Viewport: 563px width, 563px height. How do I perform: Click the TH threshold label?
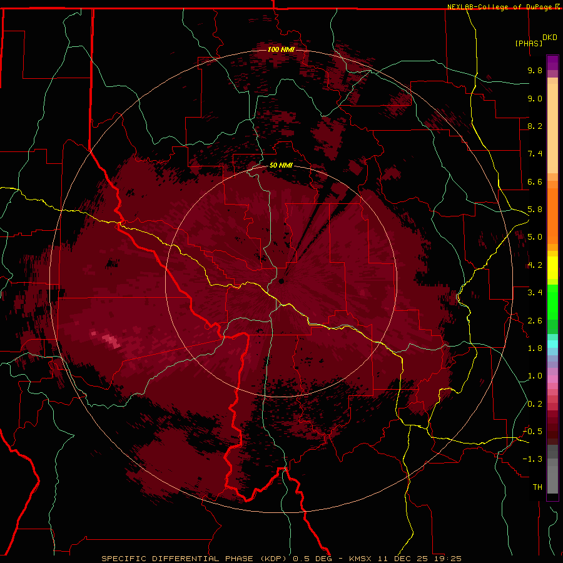click(x=537, y=487)
